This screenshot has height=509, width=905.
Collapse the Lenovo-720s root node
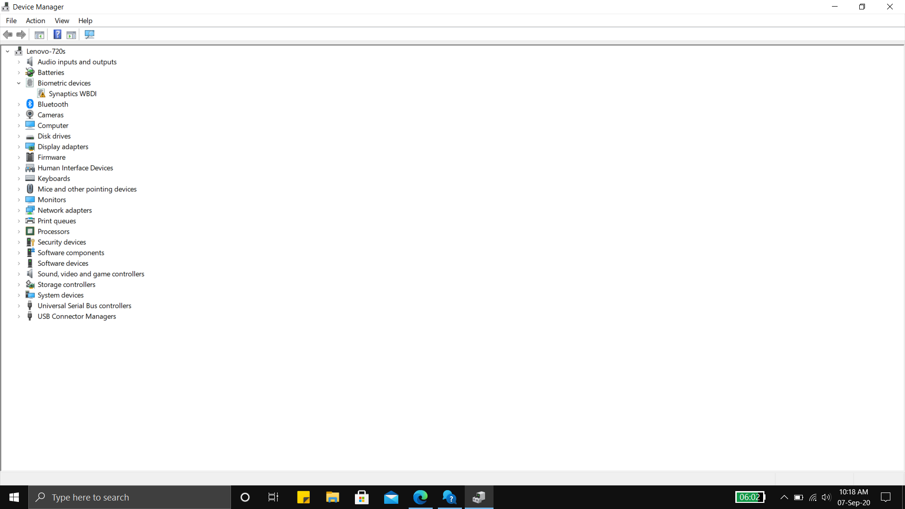tap(8, 51)
